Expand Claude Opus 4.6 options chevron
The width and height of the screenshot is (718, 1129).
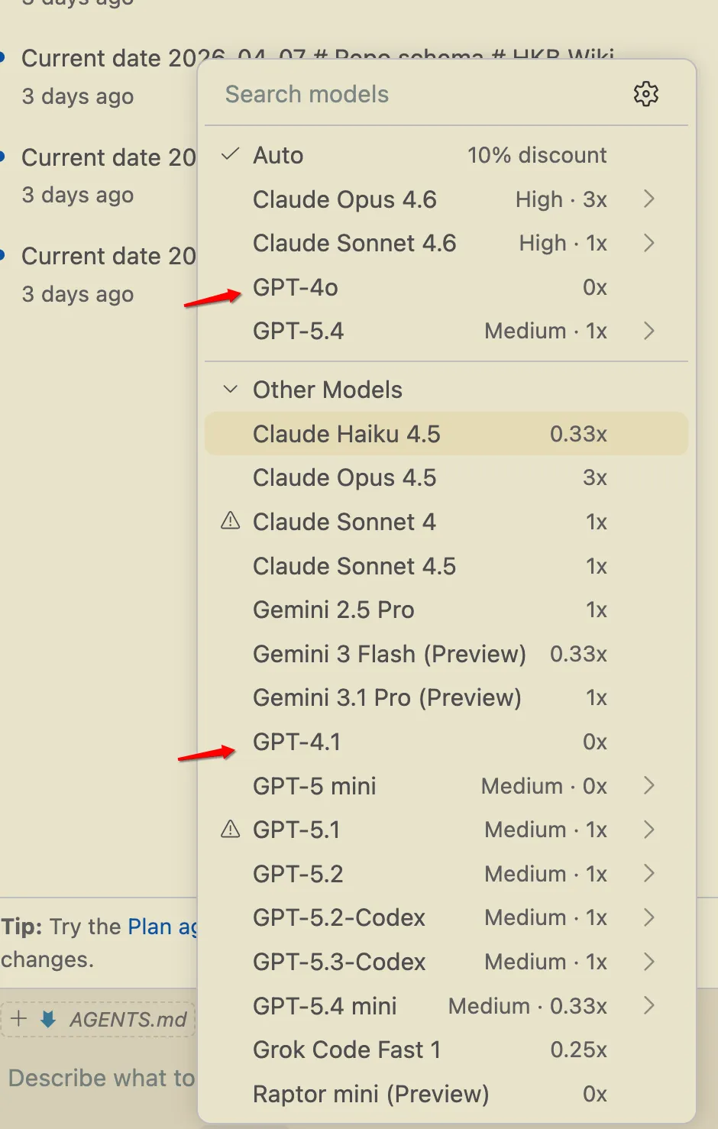(x=648, y=199)
